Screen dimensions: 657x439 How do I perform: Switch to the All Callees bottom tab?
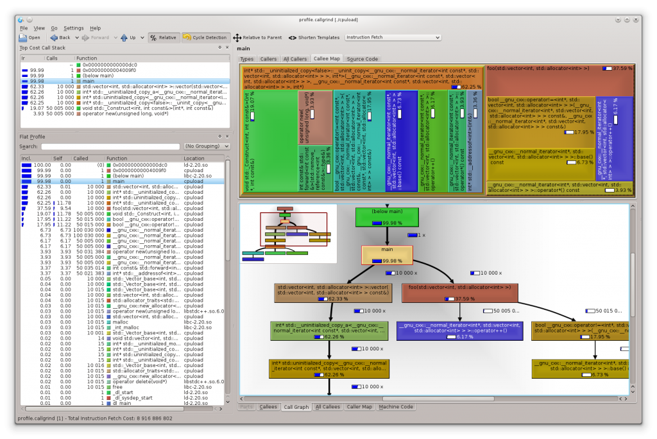pos(328,407)
